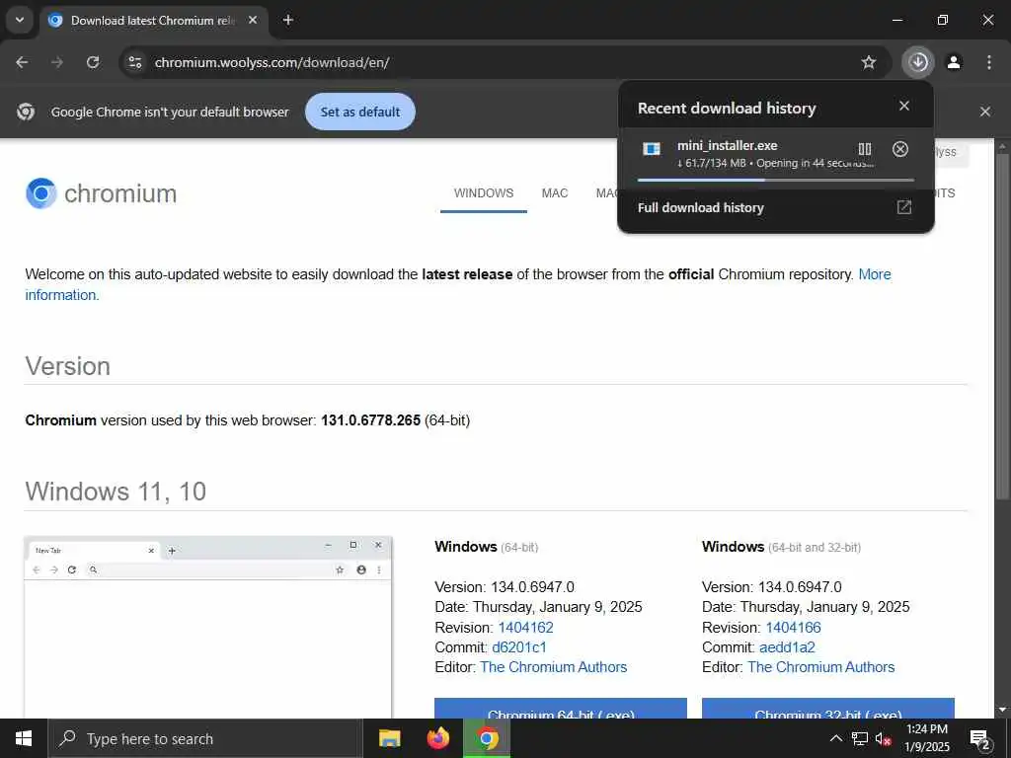The width and height of the screenshot is (1011, 758).
Task: Click the Chrome taskbar icon
Action: (487, 738)
